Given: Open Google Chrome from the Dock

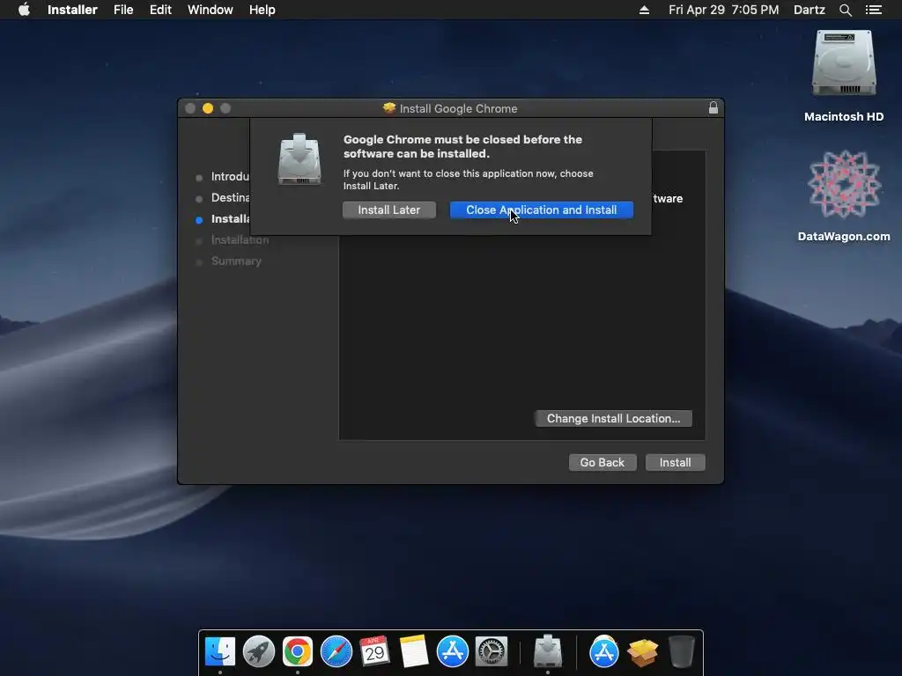Looking at the screenshot, I should point(298,652).
